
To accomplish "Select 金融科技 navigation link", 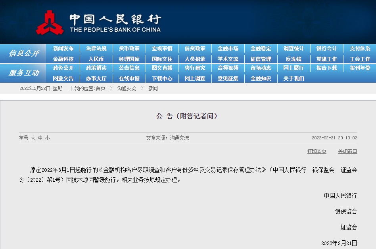I will pos(63,59).
